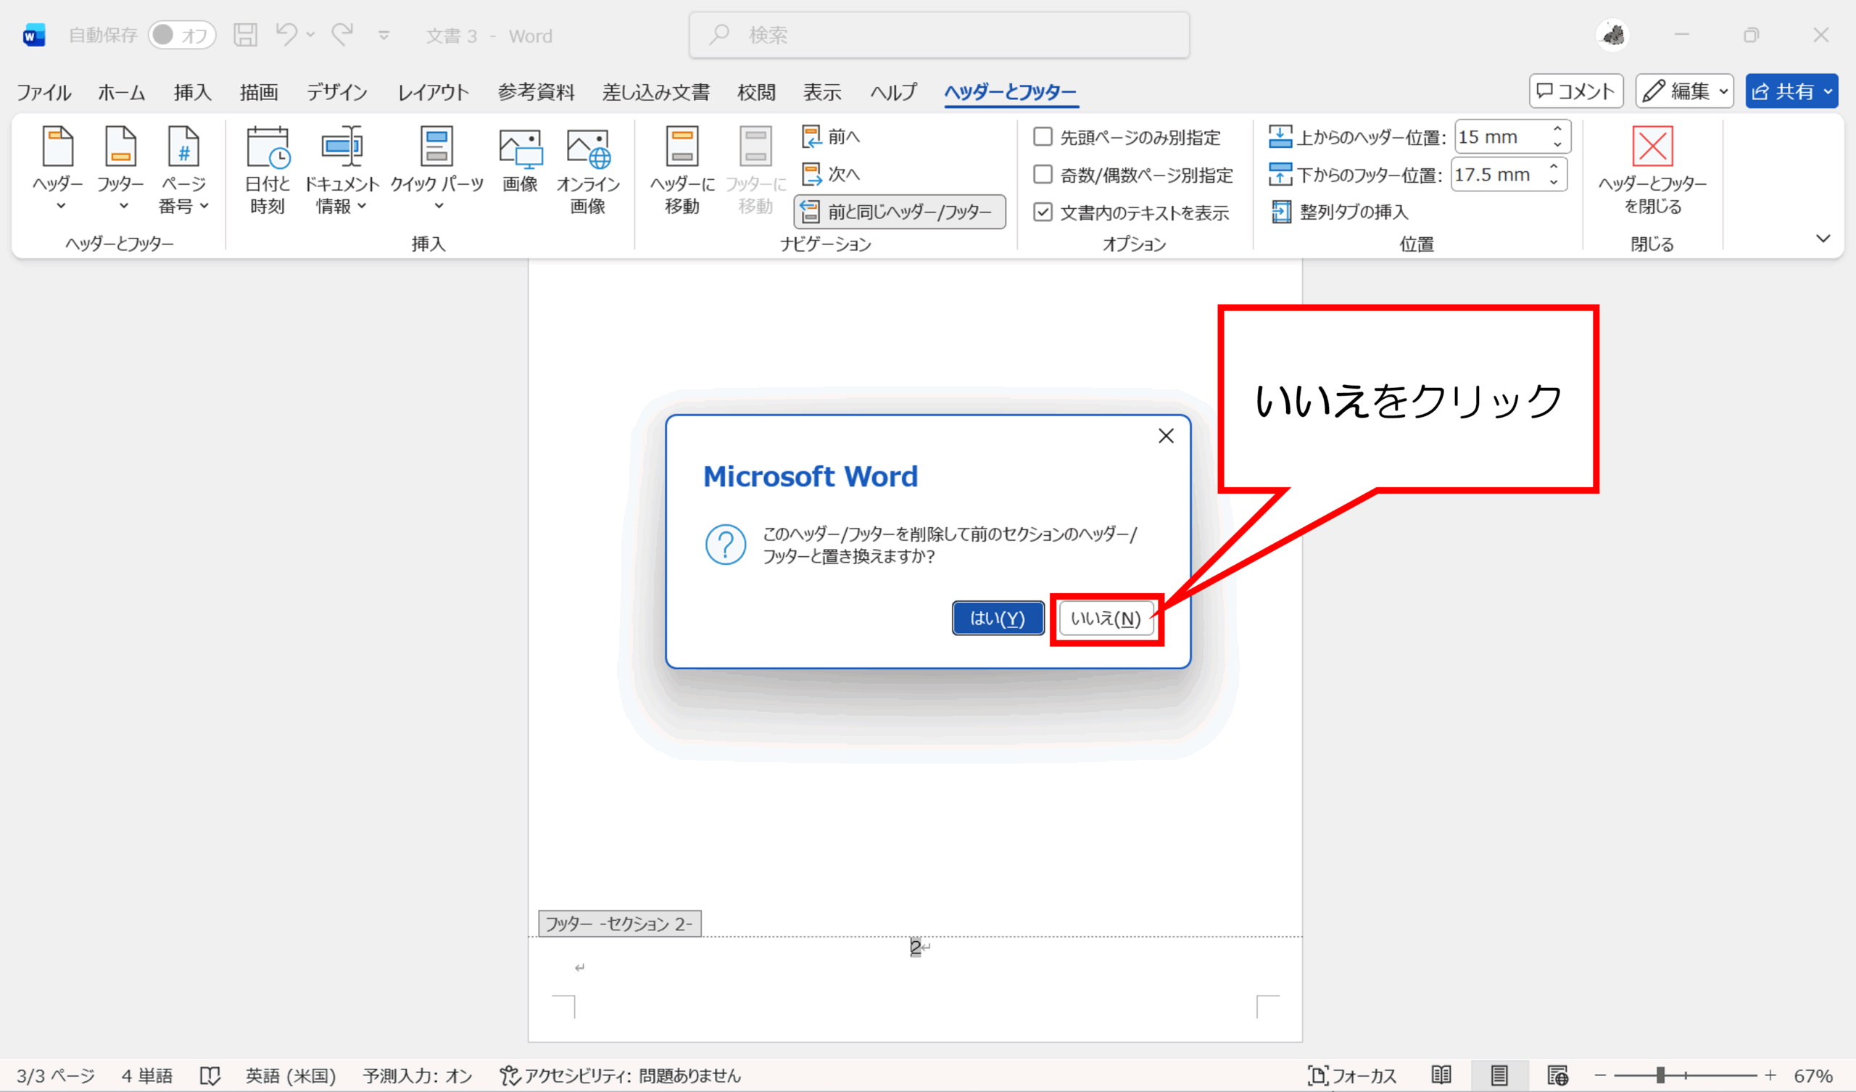
Task: Expand the Page Number (ページ番号) dropdown
Action: coord(183,170)
